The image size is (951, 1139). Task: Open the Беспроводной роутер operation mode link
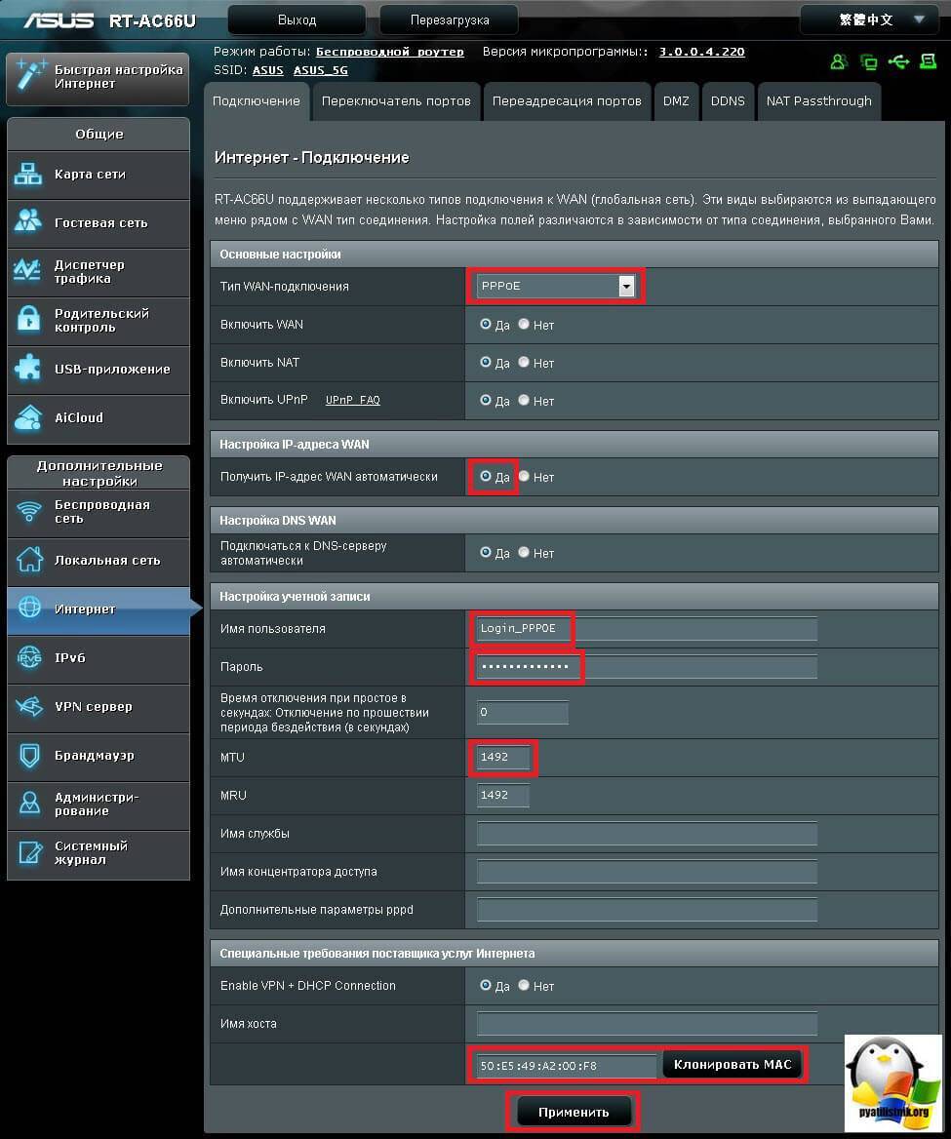point(389,52)
